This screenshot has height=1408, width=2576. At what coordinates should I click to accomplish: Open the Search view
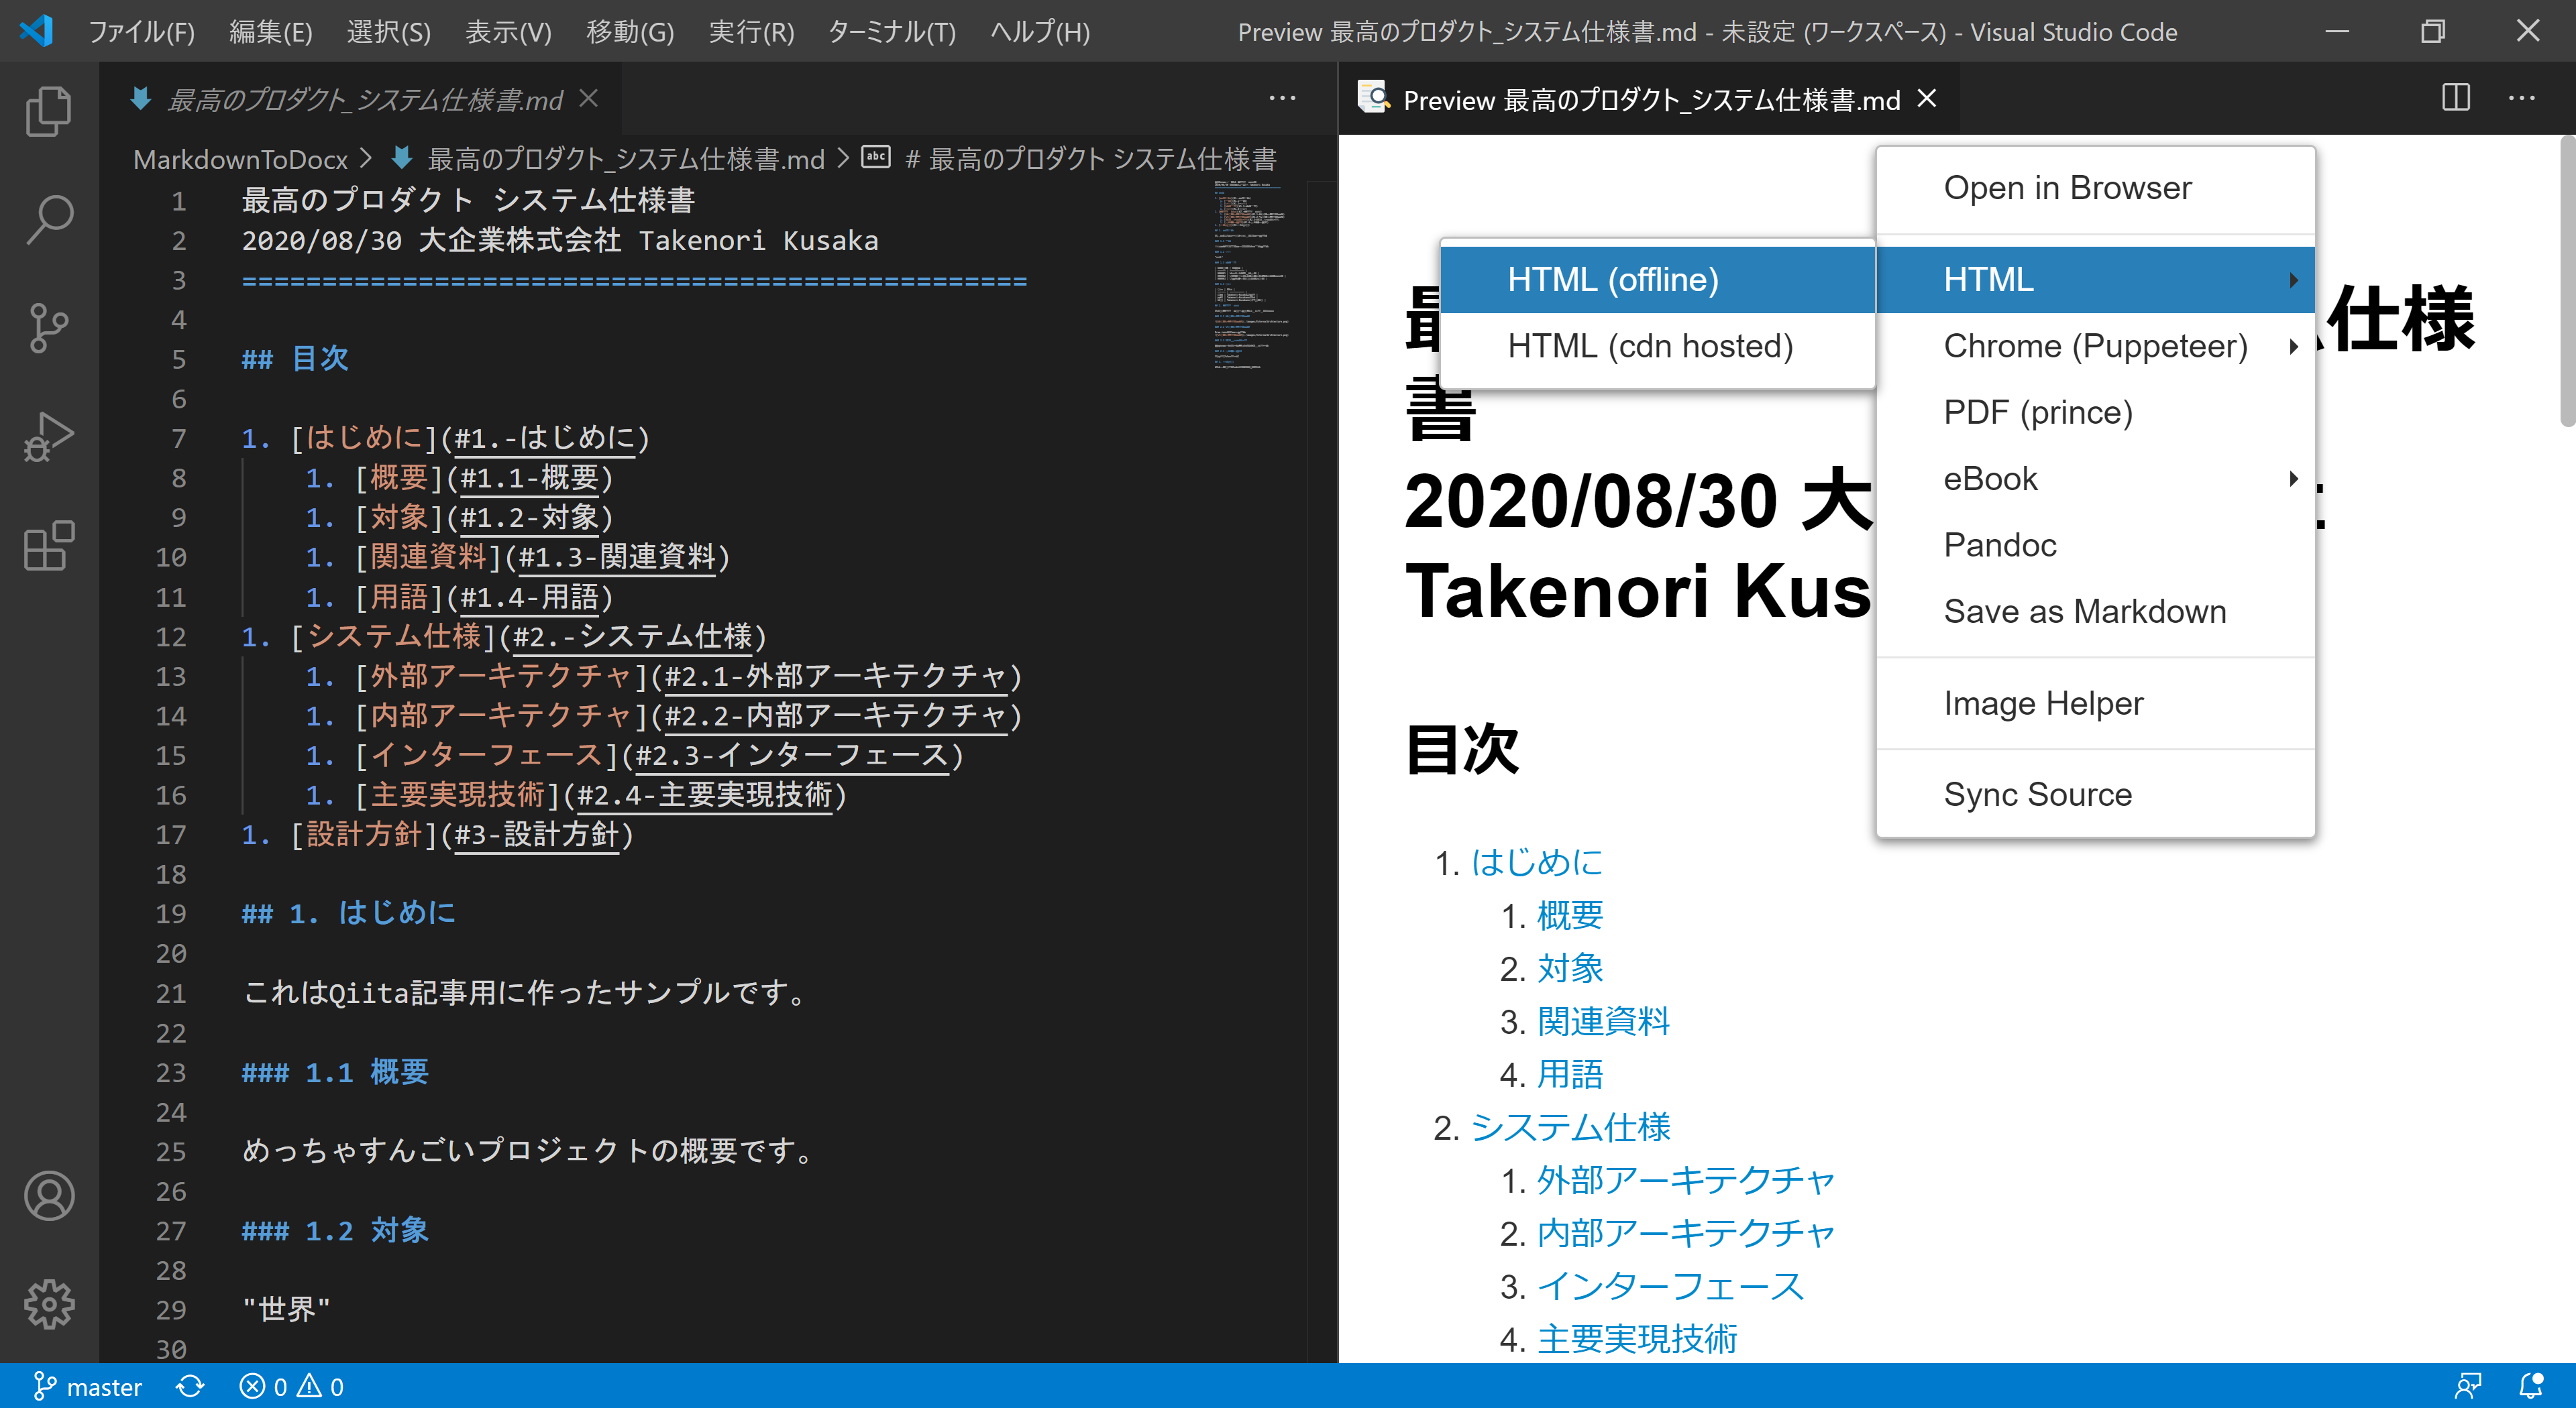tap(47, 218)
